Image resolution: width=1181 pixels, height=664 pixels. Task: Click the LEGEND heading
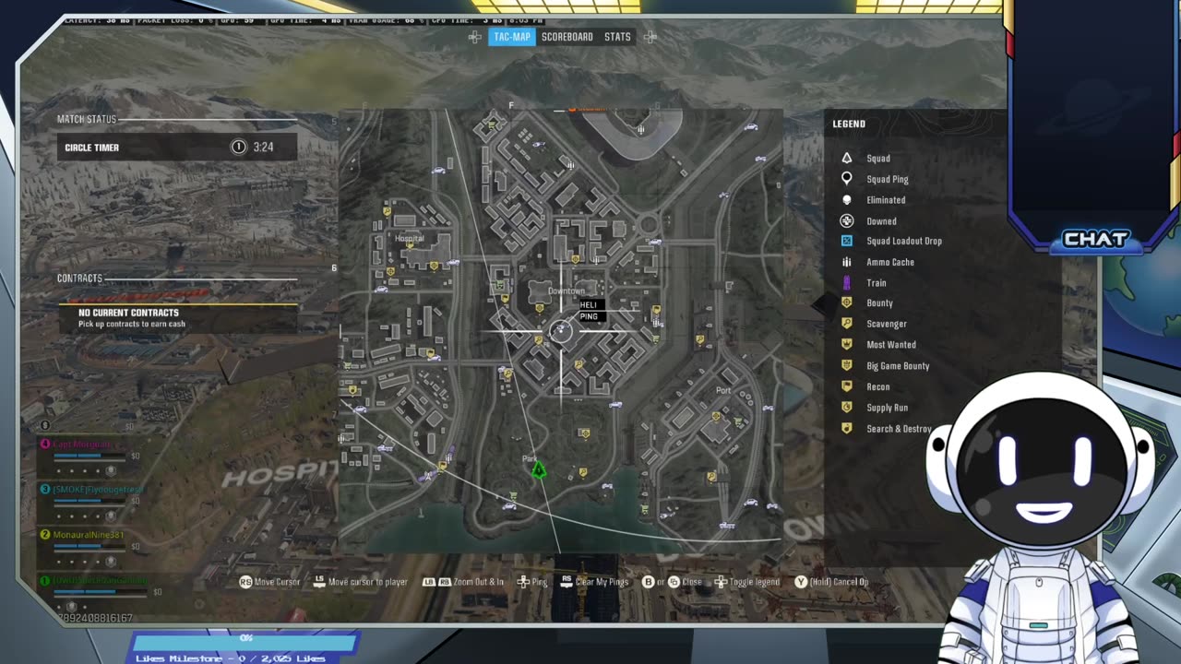point(849,124)
